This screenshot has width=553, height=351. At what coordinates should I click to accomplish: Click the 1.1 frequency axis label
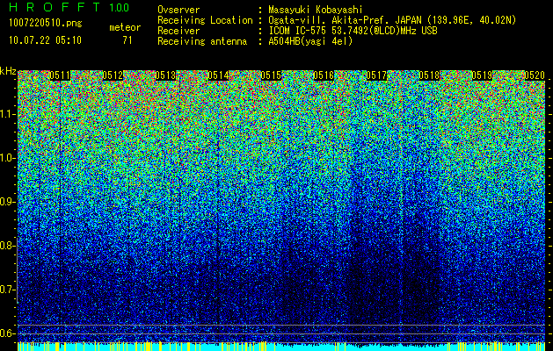coord(7,114)
